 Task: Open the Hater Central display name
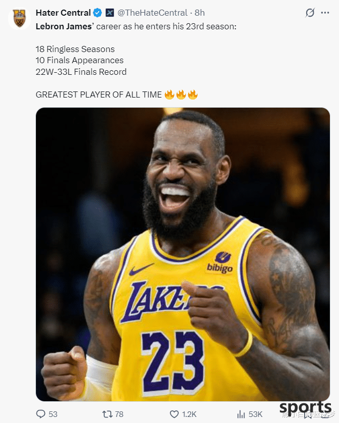coord(63,13)
